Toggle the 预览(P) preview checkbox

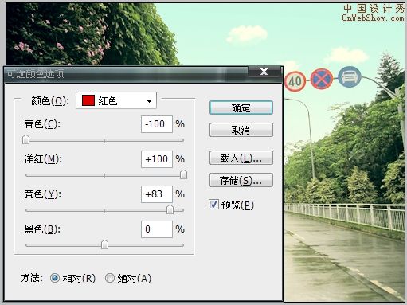coord(213,205)
